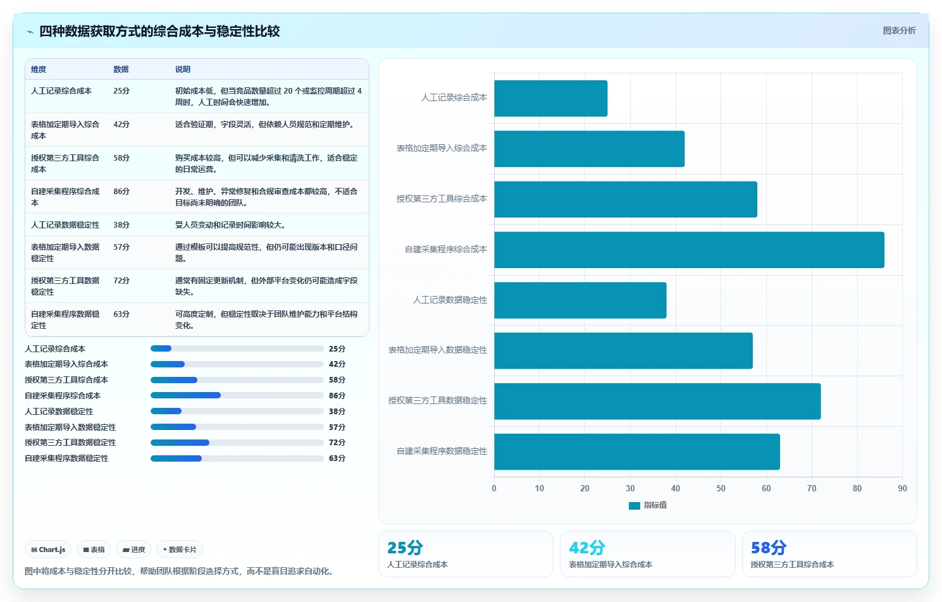The width and height of the screenshot is (942, 602).
Task: Click description starting 购买成本较高
Action: 266,164
